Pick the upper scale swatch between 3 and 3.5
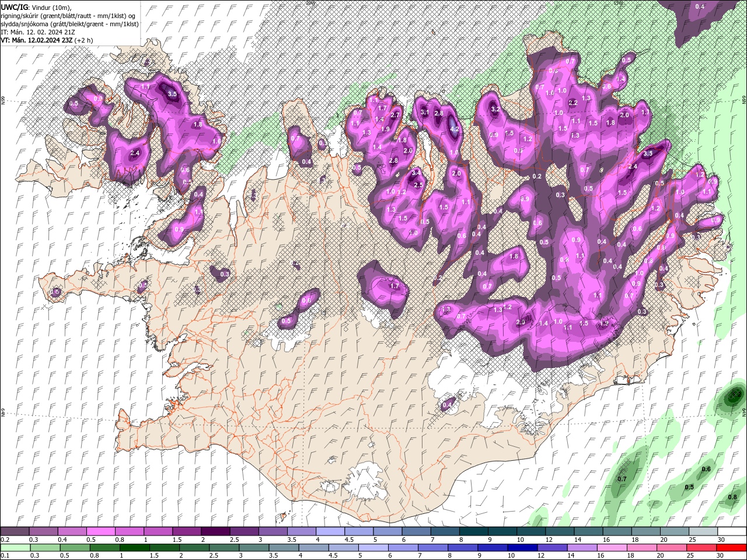The width and height of the screenshot is (747, 560). coord(273,532)
